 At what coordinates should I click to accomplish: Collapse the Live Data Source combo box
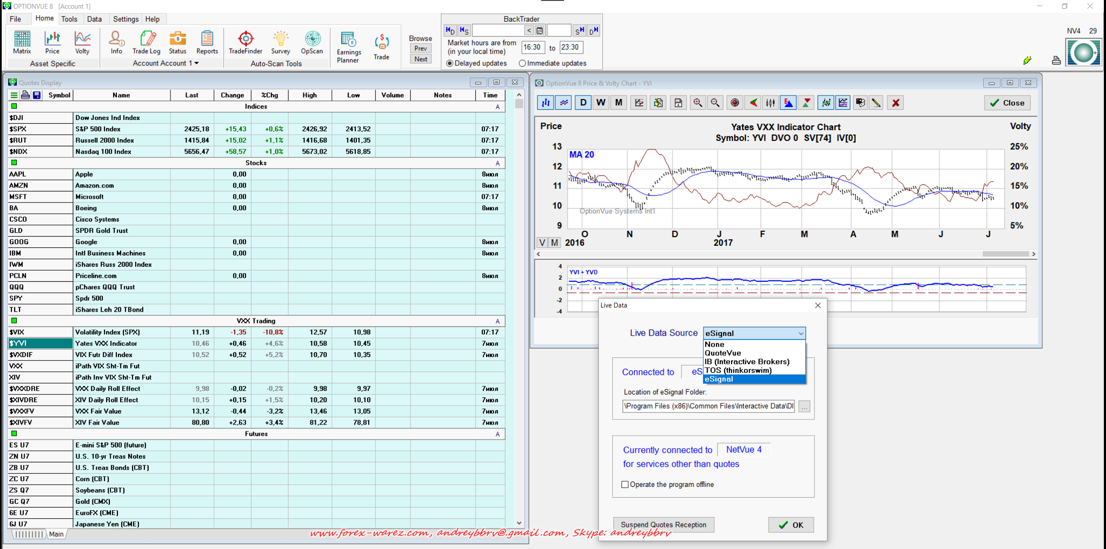click(x=801, y=333)
